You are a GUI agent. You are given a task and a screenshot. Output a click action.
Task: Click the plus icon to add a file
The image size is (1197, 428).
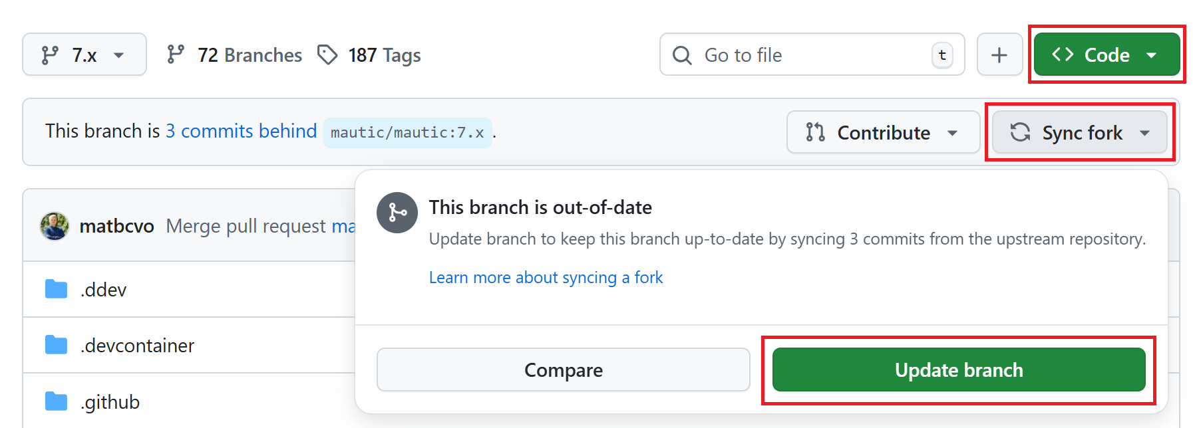point(999,54)
